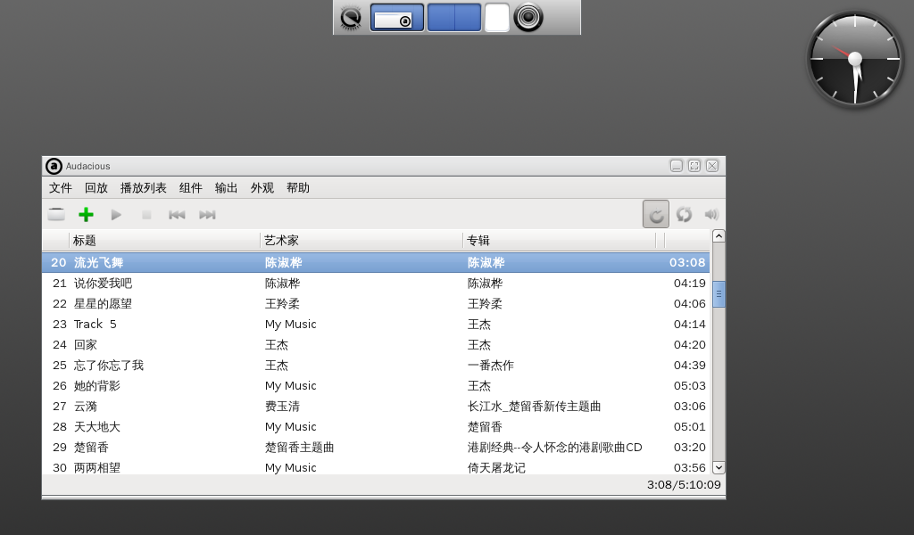Click the Stop playback button
Image resolution: width=914 pixels, height=535 pixels.
click(x=146, y=215)
